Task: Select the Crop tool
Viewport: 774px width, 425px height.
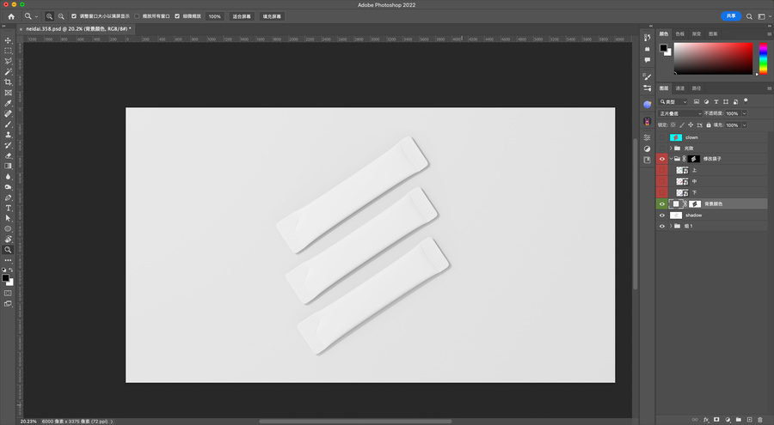Action: click(8, 82)
